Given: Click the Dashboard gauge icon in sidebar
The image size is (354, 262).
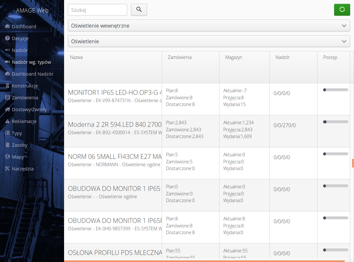Looking at the screenshot, I should coord(8,26).
